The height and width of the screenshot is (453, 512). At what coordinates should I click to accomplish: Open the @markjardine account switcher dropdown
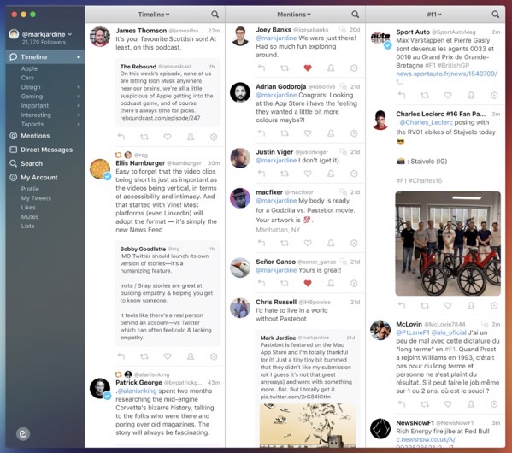point(47,34)
